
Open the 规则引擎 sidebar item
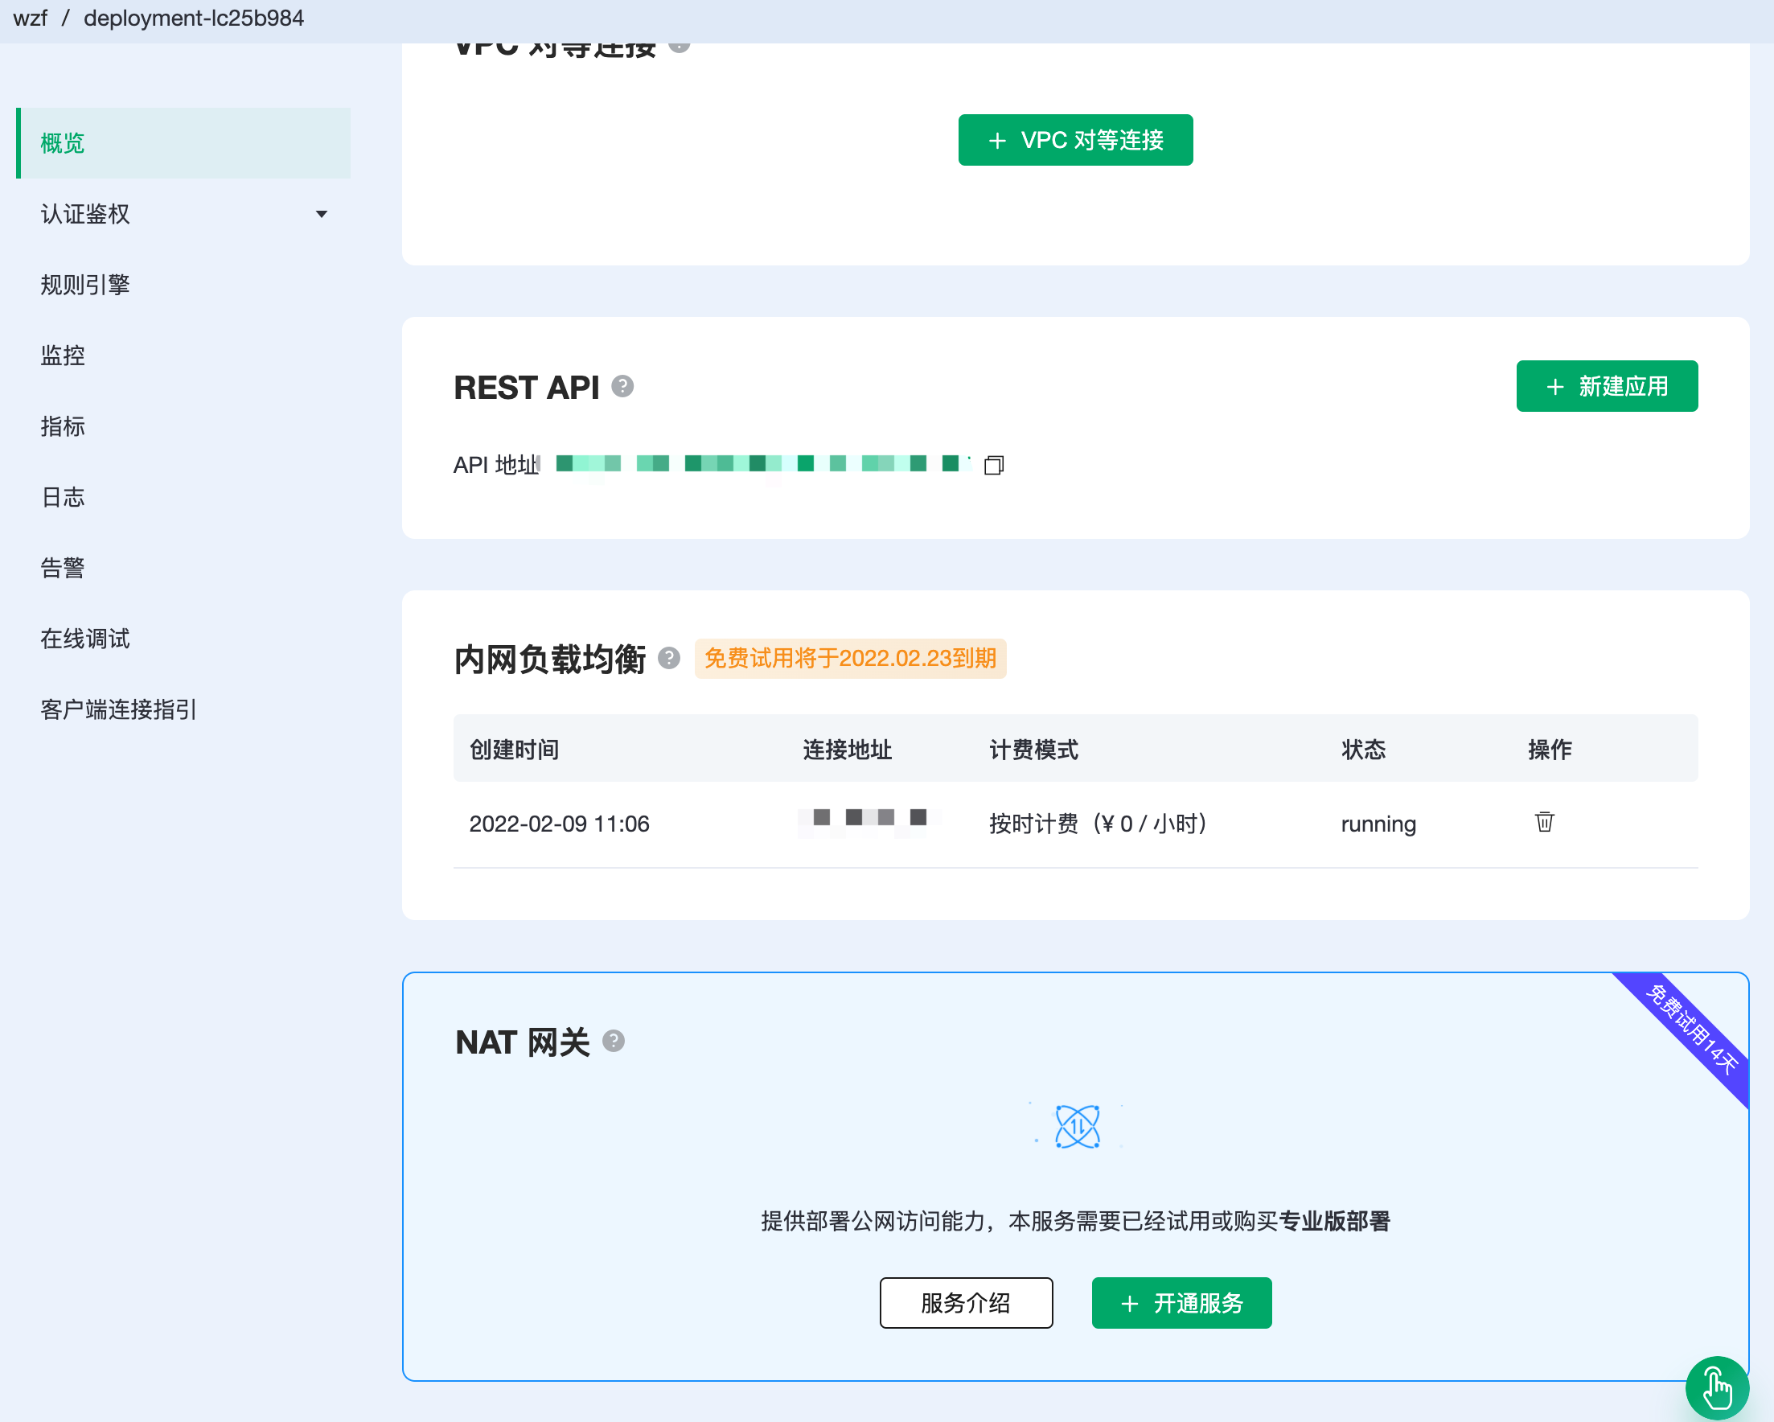85,285
